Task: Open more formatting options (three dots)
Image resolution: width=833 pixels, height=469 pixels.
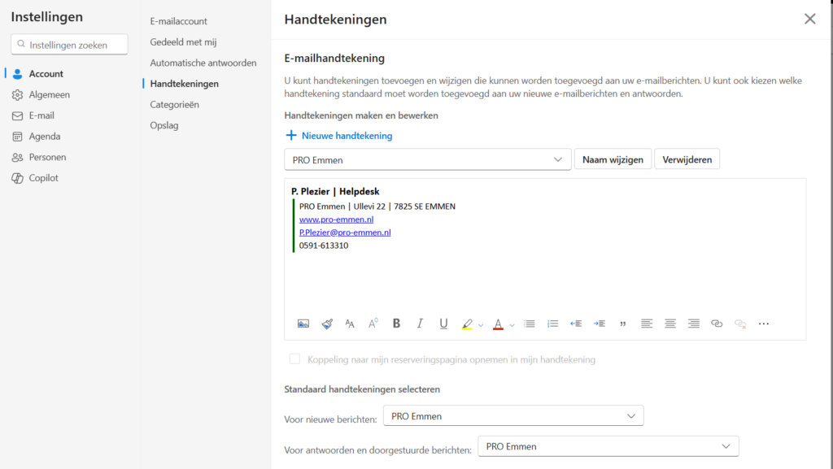Action: pos(763,324)
